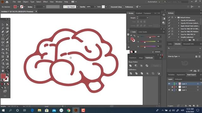Select the Rectangle tool

tap(3, 39)
